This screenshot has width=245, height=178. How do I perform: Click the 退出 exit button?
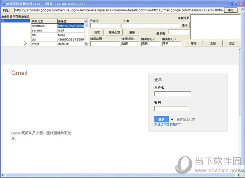[232, 43]
